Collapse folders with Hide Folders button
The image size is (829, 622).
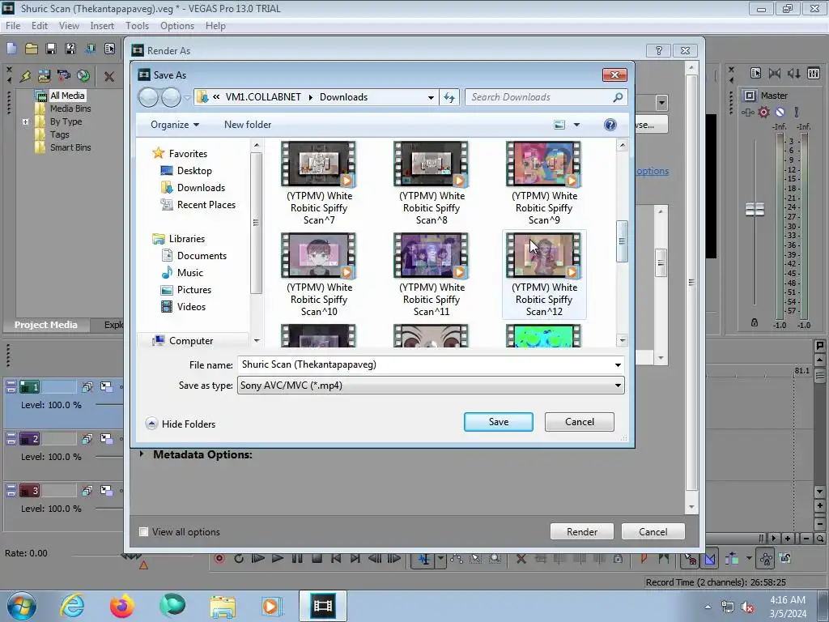[181, 424]
